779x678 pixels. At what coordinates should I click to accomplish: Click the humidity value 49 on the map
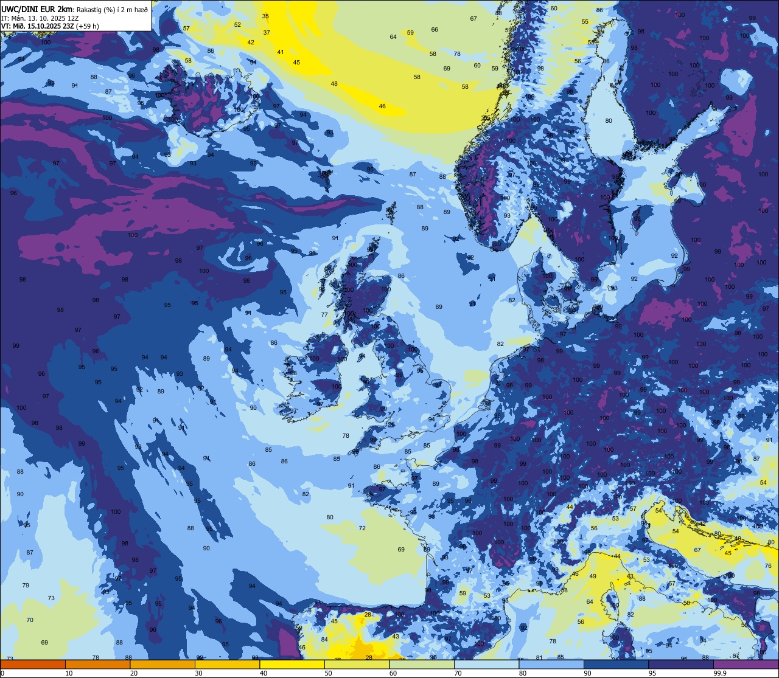click(593, 576)
